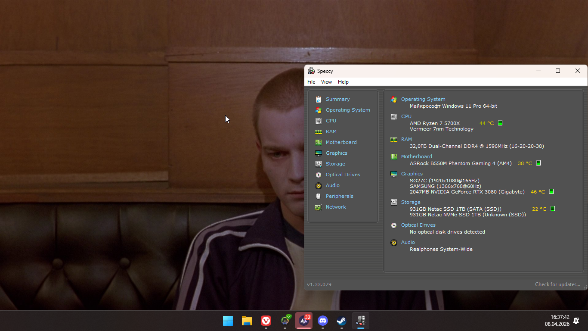The height and width of the screenshot is (331, 588).
Task: Select the Motherboard icon in sidebar
Action: coord(318,143)
